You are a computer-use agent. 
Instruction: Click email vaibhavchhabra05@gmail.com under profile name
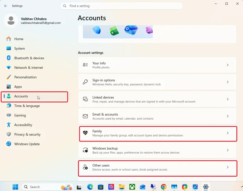[x=41, y=23]
